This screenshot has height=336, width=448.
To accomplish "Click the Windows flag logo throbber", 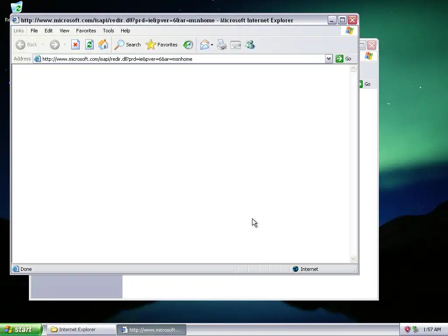I will [x=349, y=31].
